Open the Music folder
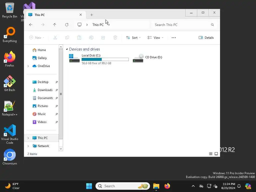Image resolution: width=256 pixels, height=192 pixels. (42, 114)
